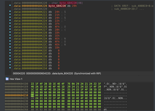
Task: Click byte 29 at hex row 604220
Action: [x=33, y=98]
